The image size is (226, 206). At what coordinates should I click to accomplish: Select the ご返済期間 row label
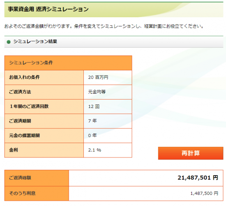[x=20, y=121]
